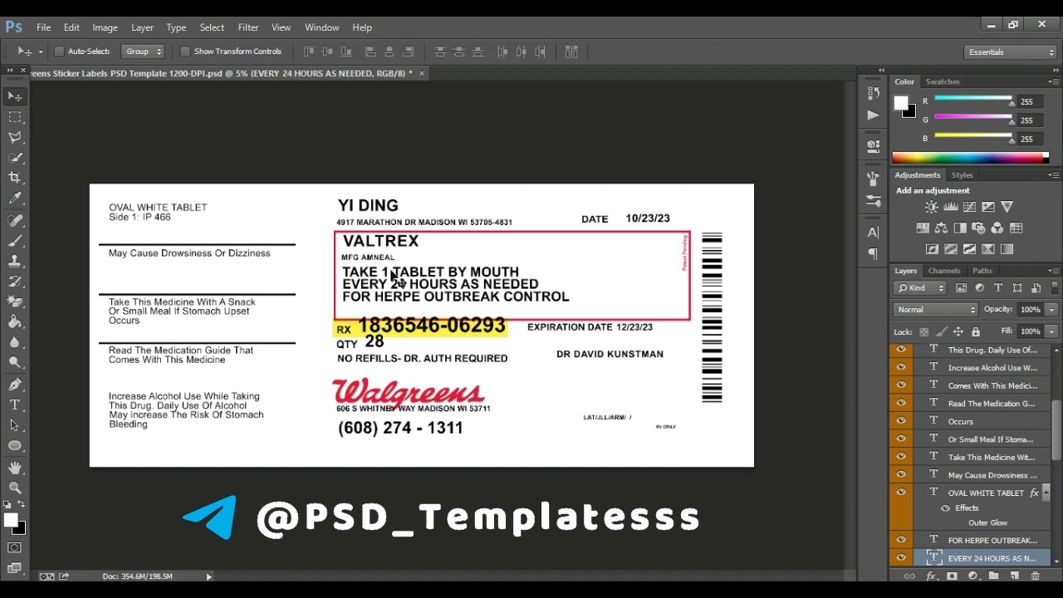
Task: Open status bar info arrow
Action: [x=208, y=576]
